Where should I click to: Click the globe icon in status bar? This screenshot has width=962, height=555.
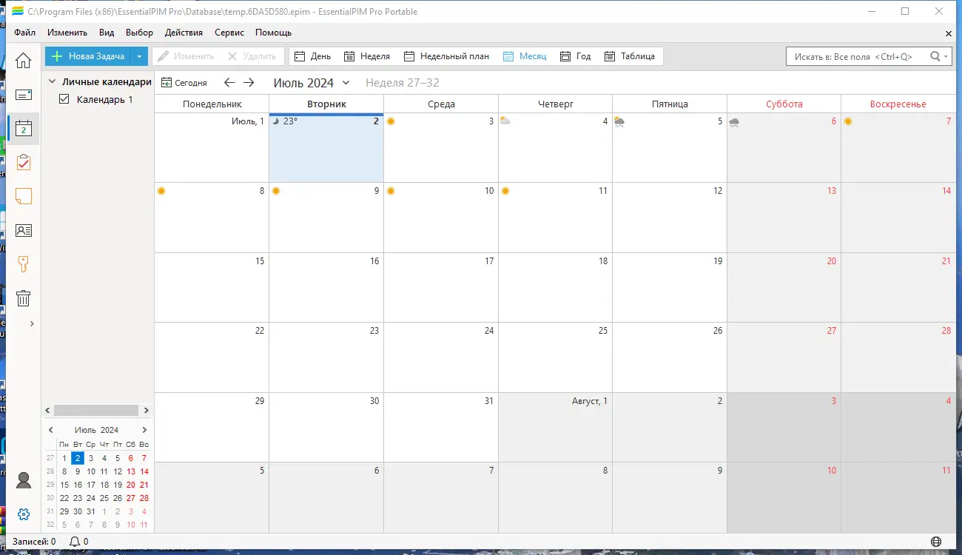tap(936, 542)
